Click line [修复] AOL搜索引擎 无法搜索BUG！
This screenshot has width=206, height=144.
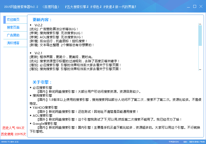[x=56, y=37]
